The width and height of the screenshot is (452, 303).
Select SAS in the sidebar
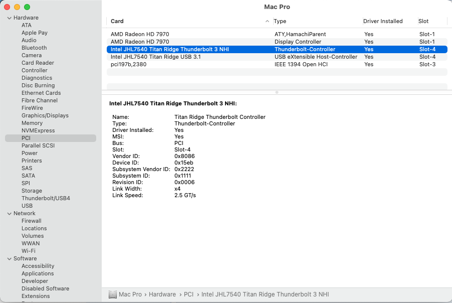27,168
